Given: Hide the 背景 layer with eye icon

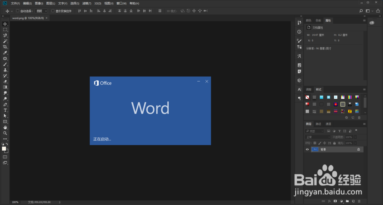Looking at the screenshot, I should (307, 150).
